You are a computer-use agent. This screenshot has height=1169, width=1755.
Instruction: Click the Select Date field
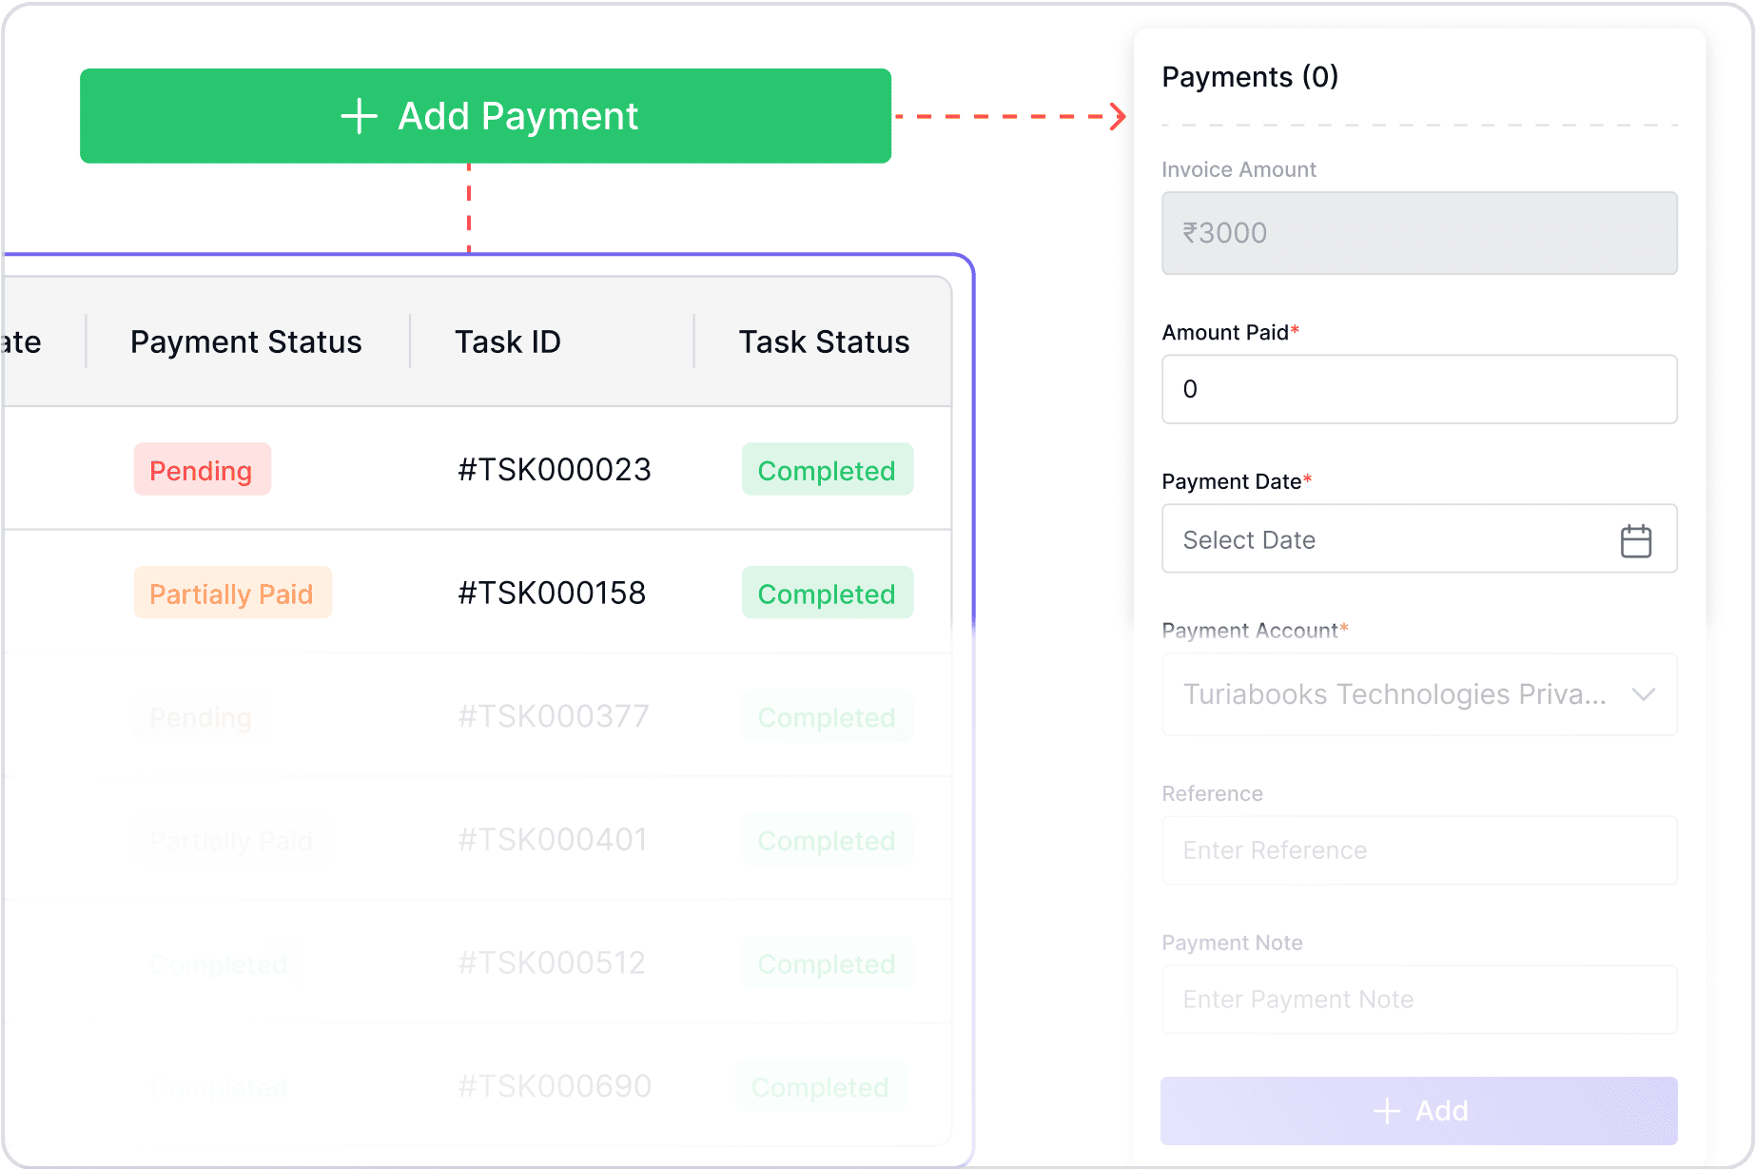[x=1419, y=538]
